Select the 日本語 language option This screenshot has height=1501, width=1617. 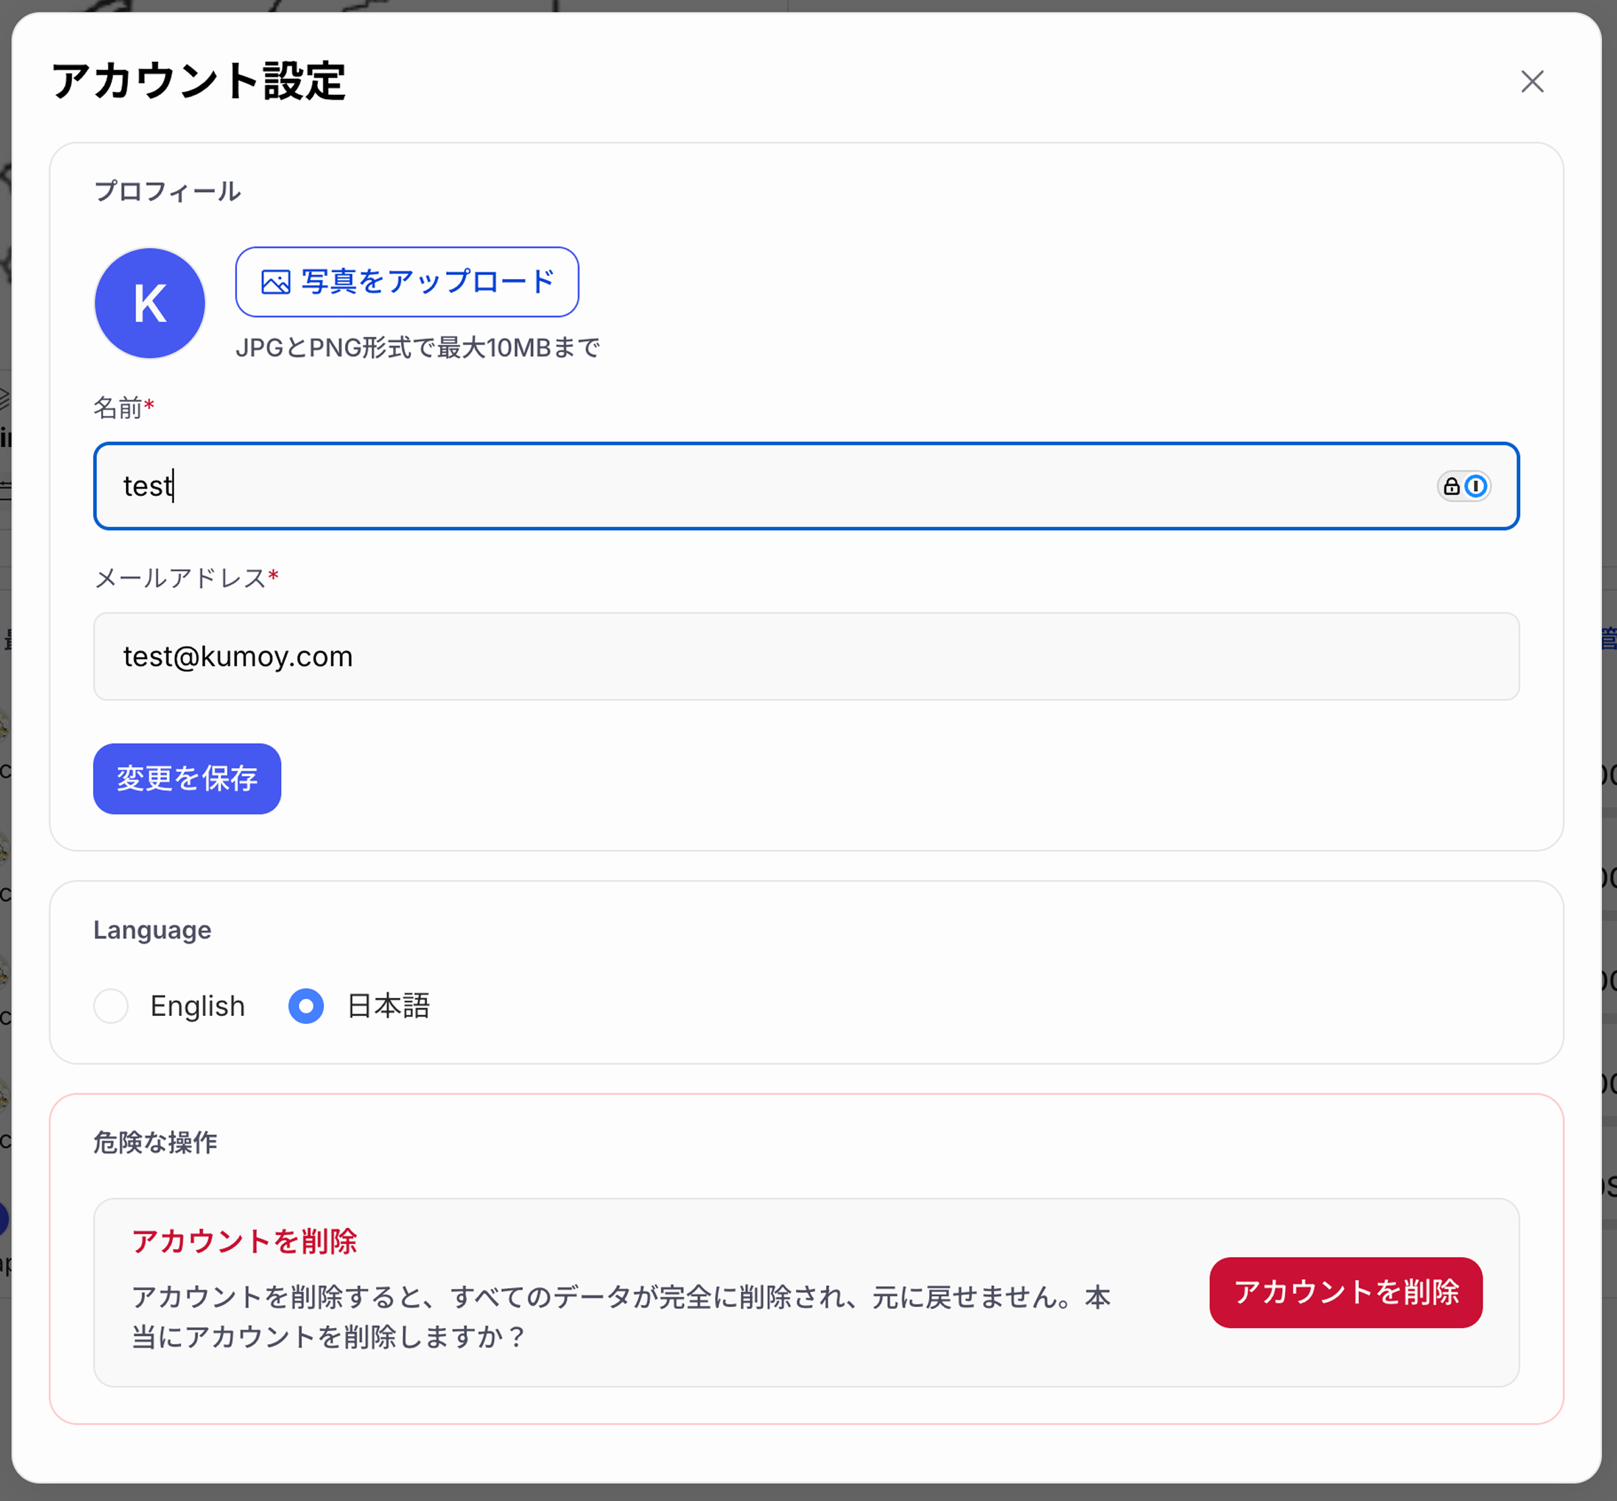click(x=305, y=1007)
